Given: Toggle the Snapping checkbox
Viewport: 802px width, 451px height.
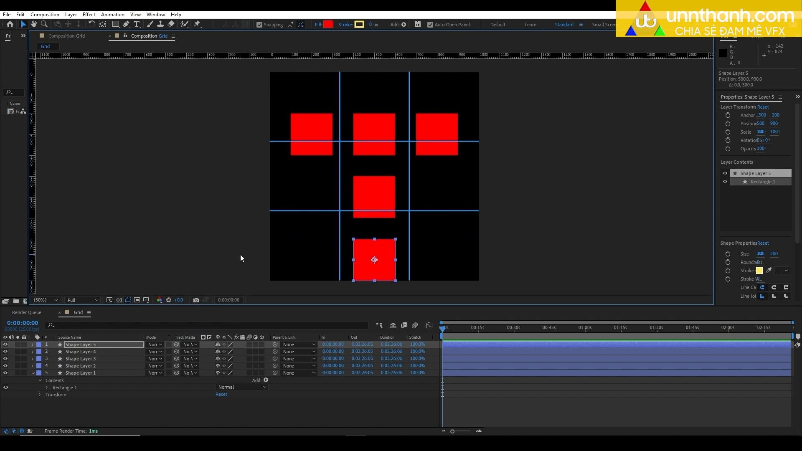Looking at the screenshot, I should pos(259,25).
